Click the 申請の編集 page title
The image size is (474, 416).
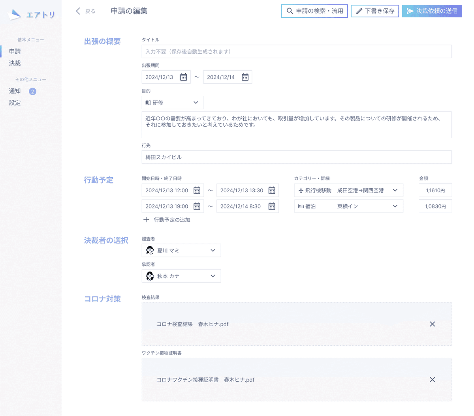pyautogui.click(x=129, y=11)
